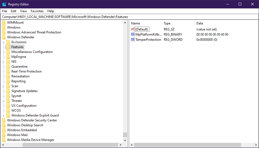
Task: Click the Spynet folder icon
Action: point(8,96)
